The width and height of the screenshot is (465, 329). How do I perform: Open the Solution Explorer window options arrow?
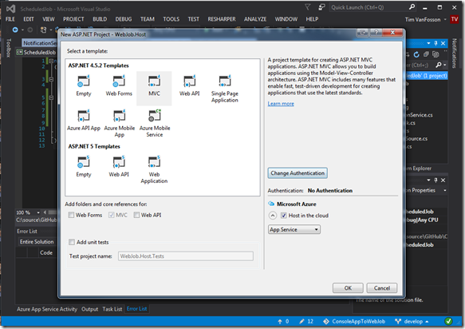(x=428, y=43)
